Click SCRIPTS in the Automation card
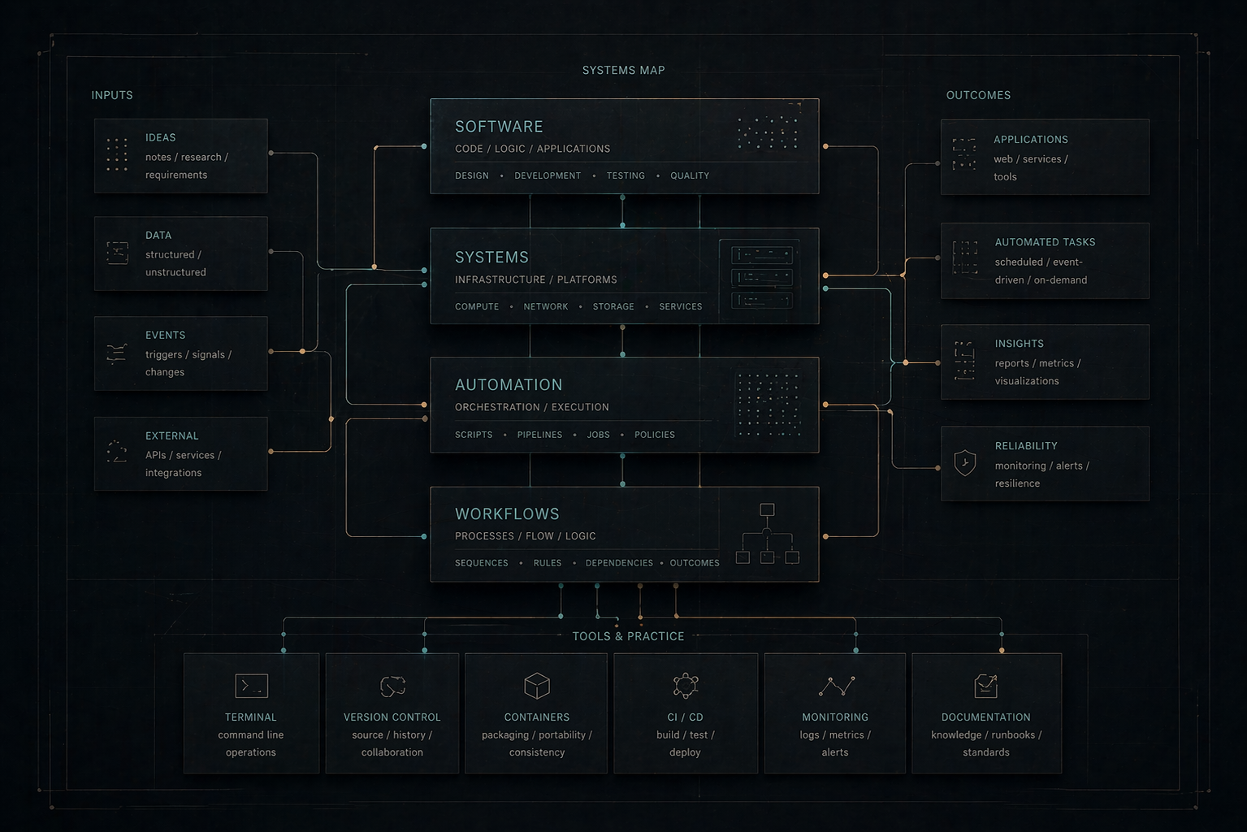Screen dimensions: 1247x832 (474, 435)
